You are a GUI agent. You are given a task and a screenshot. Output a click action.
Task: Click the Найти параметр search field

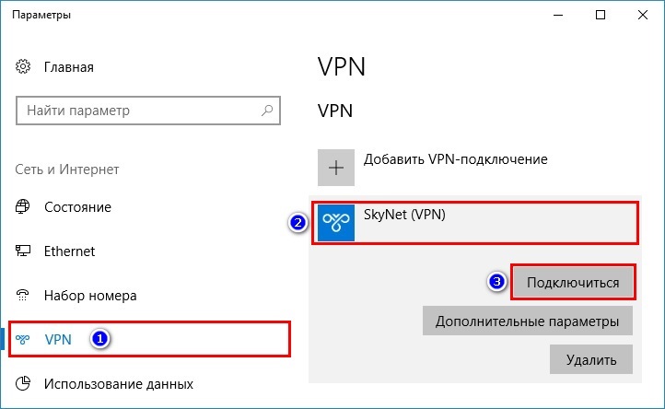tap(148, 111)
